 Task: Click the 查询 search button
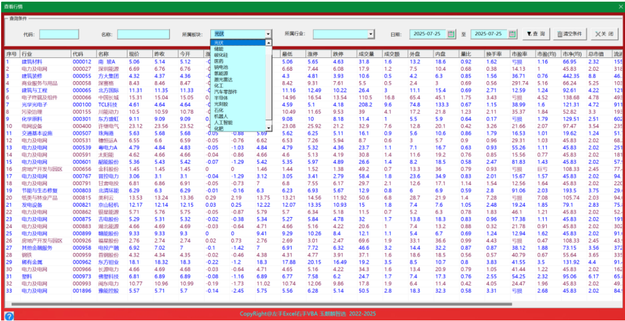click(536, 34)
